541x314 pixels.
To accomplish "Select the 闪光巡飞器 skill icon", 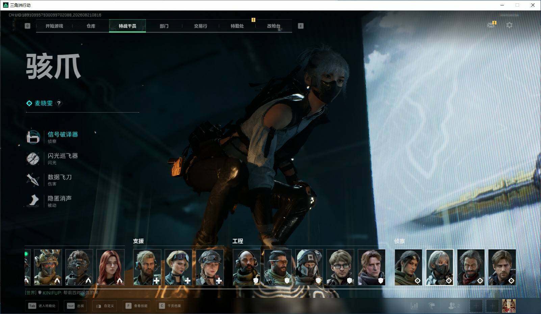I will click(x=33, y=158).
